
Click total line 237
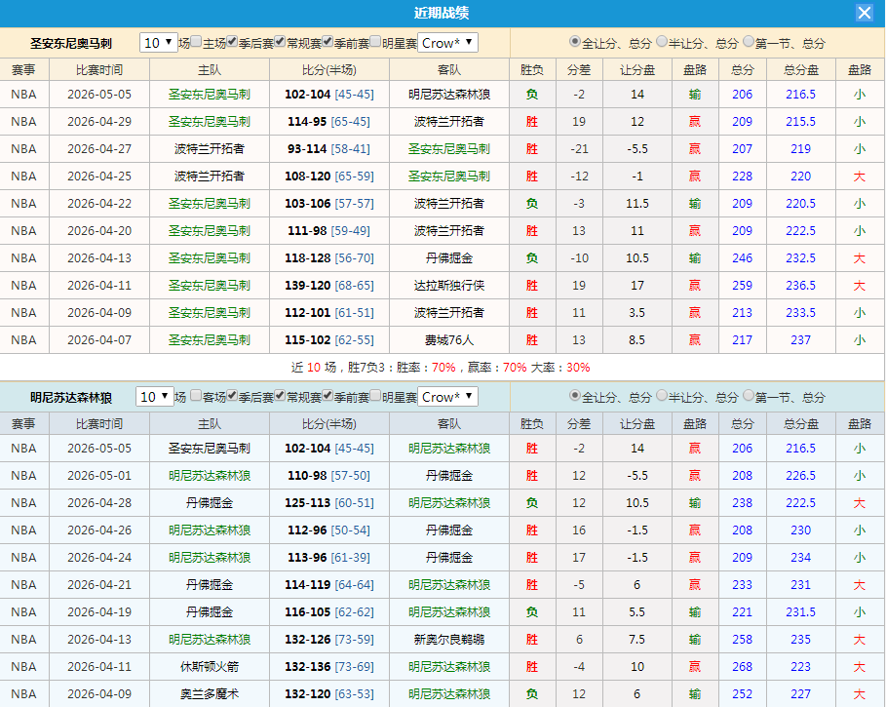point(800,340)
